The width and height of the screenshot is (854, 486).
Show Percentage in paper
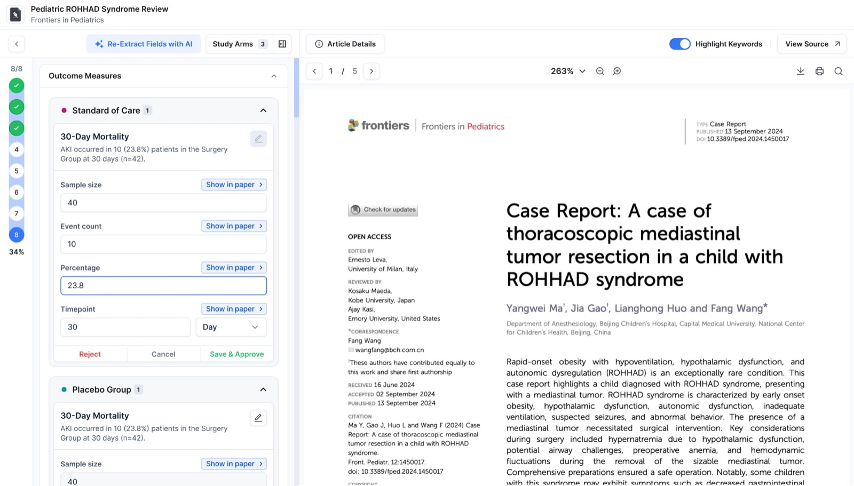point(234,267)
